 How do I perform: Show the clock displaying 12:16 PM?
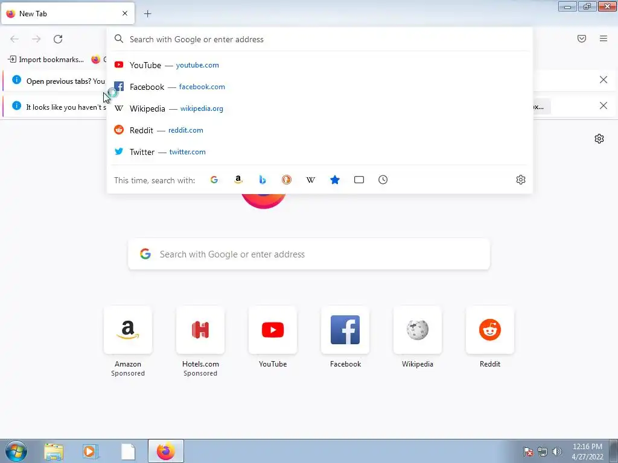click(587, 452)
